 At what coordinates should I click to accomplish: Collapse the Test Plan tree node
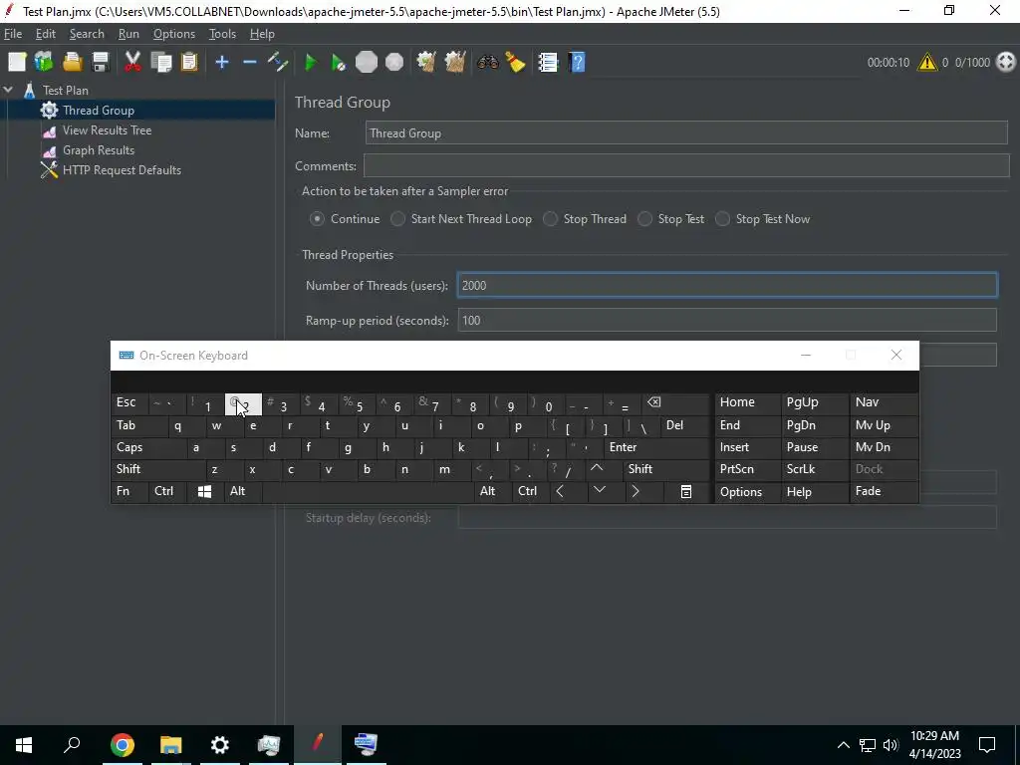click(8, 91)
